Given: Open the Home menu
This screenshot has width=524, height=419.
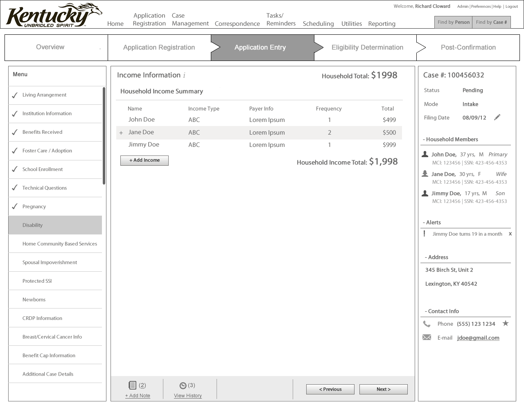Looking at the screenshot, I should 115,24.
